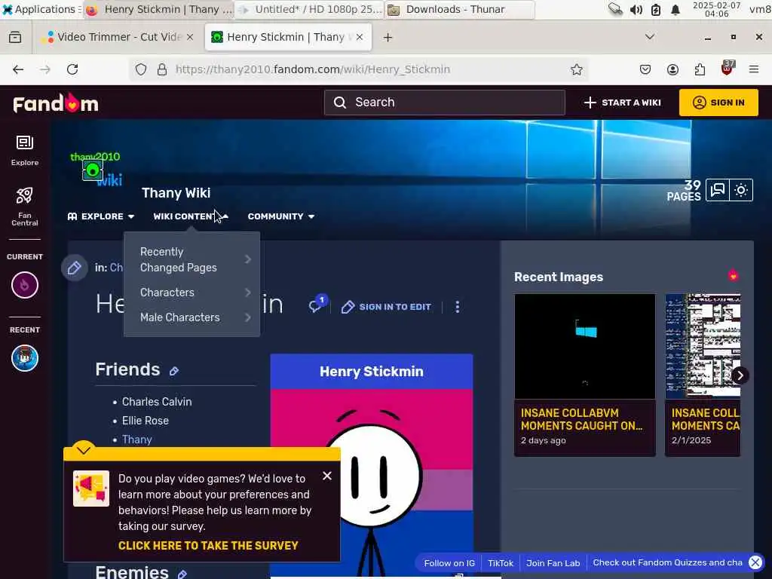Click Join Fan Lab
Screen dimensions: 772x579
tap(553, 562)
